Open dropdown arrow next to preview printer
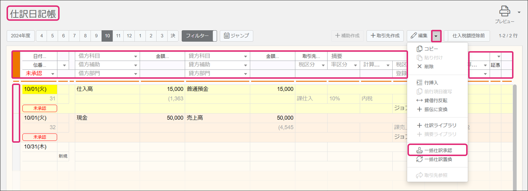Viewport: 528px width, 191px height. 519,12
